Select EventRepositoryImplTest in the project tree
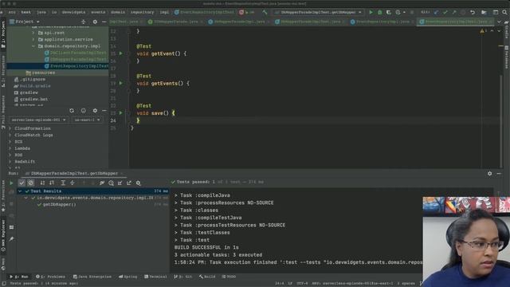 57,66
